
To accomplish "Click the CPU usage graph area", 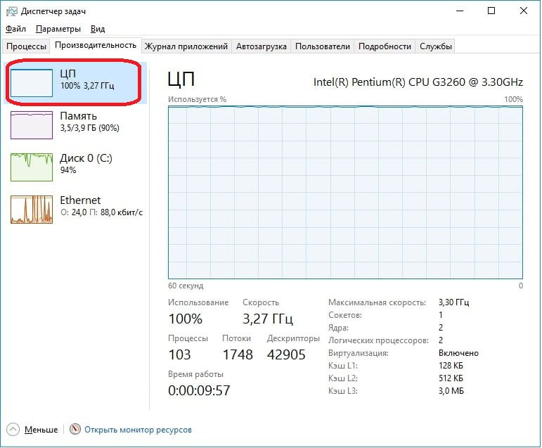I will [x=345, y=192].
